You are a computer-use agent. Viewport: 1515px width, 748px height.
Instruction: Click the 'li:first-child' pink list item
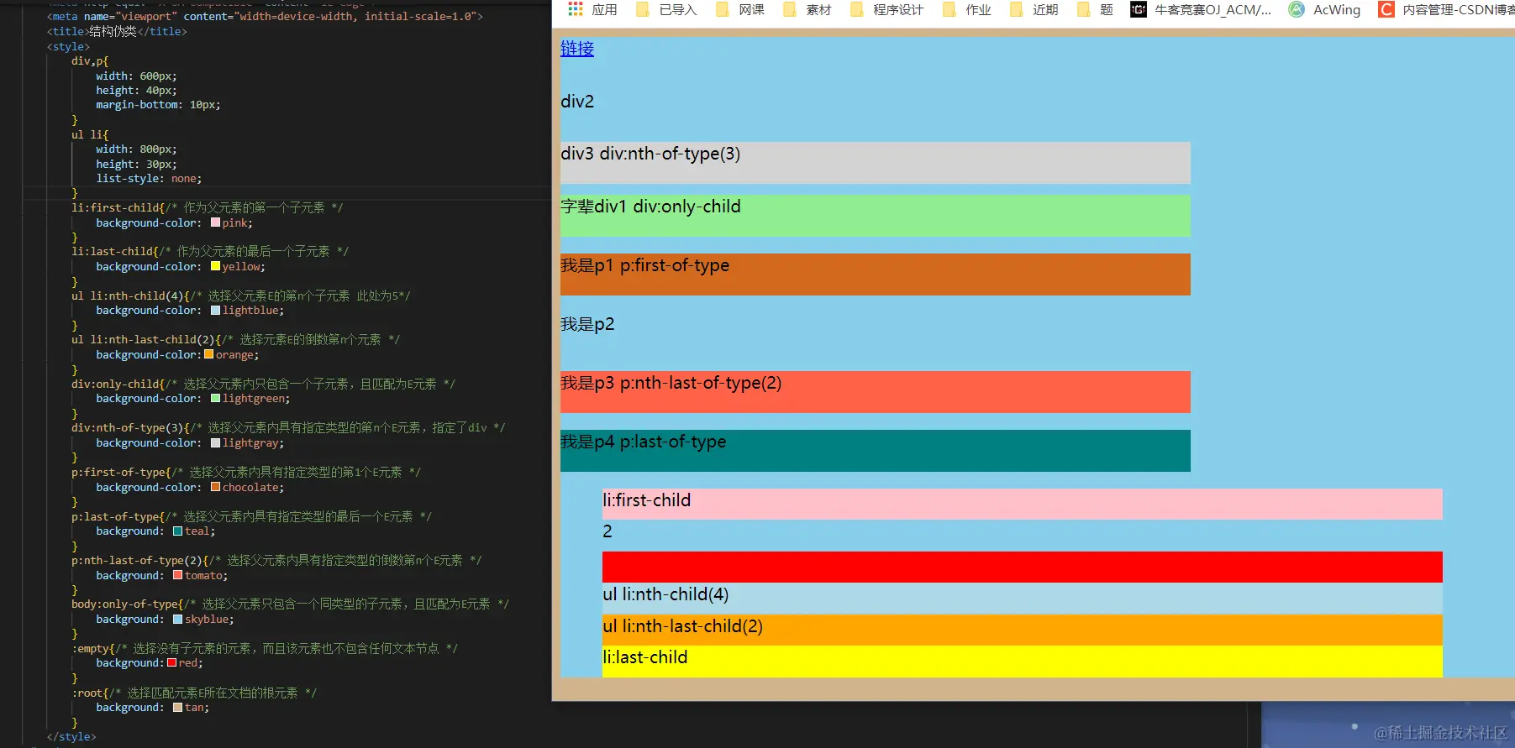(1023, 505)
